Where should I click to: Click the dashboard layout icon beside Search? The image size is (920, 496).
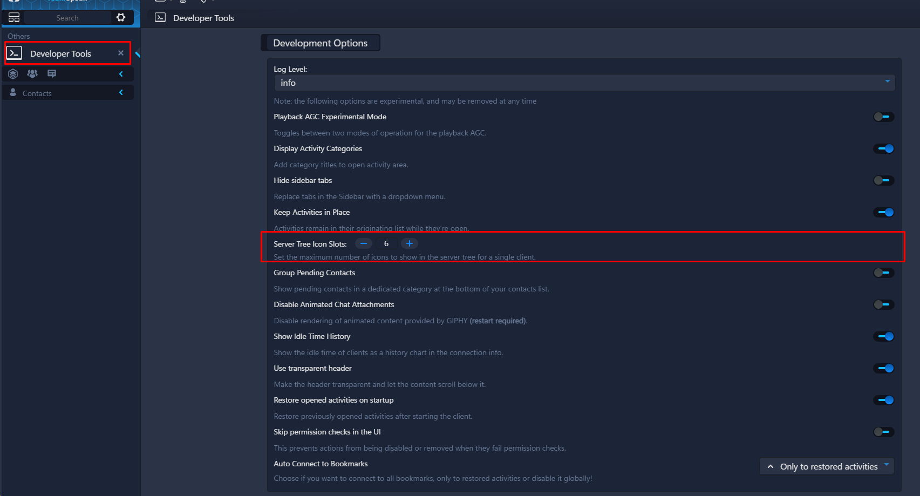14,17
